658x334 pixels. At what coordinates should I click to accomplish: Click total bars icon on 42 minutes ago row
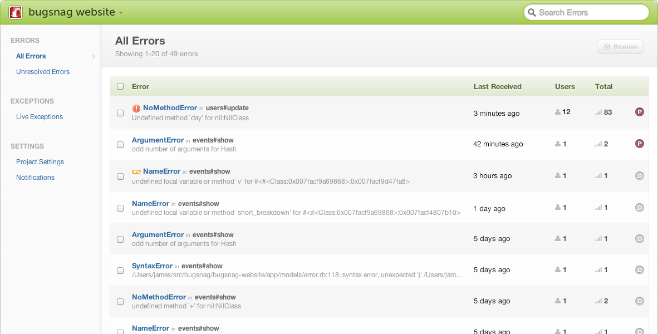coord(598,144)
